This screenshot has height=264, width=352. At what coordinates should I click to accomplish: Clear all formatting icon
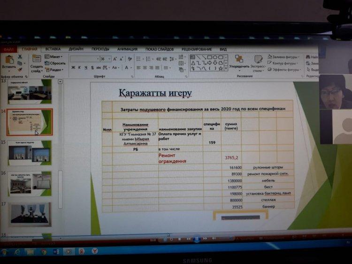(130, 59)
